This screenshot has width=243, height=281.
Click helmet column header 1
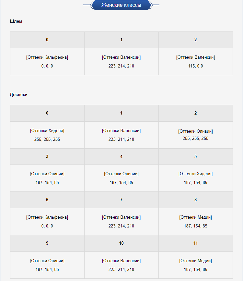click(x=121, y=40)
